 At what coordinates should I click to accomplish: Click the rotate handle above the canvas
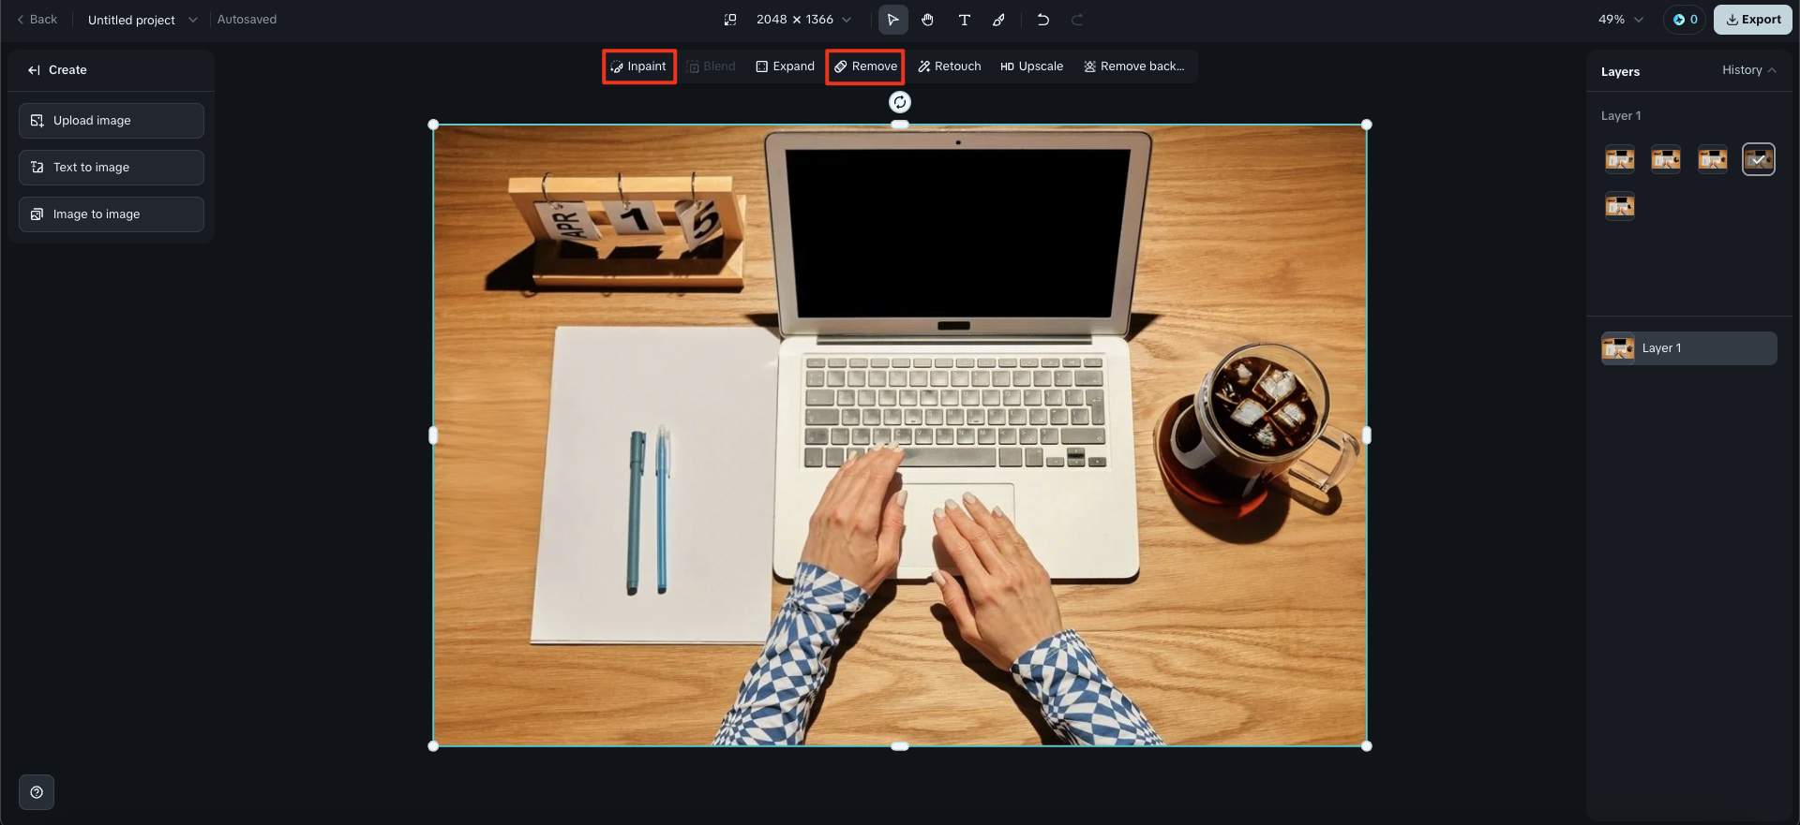coord(900,102)
